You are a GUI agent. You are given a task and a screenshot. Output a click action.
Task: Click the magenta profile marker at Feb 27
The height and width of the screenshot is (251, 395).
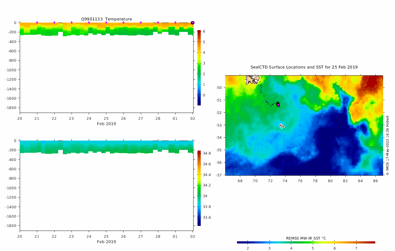141,23
